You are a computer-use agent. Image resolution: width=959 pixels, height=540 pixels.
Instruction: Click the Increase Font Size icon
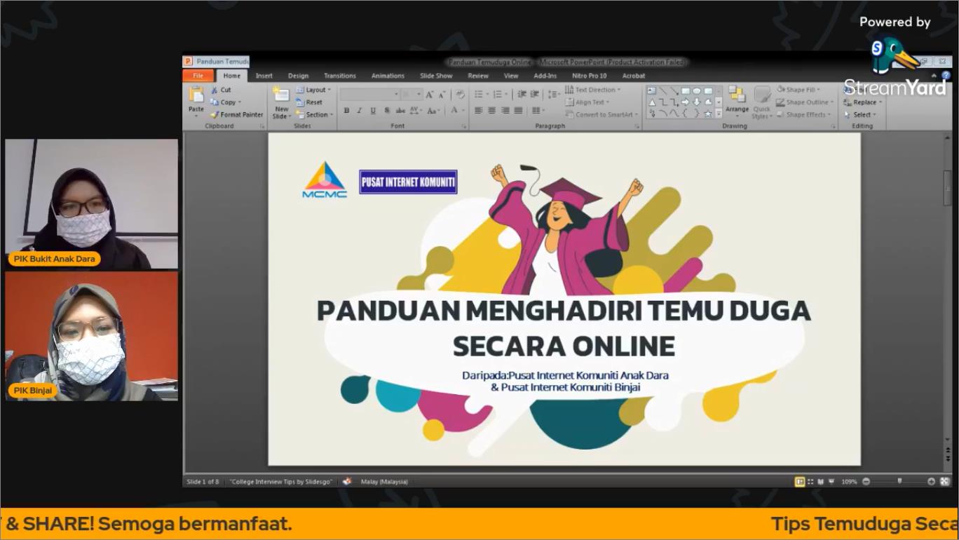click(430, 95)
